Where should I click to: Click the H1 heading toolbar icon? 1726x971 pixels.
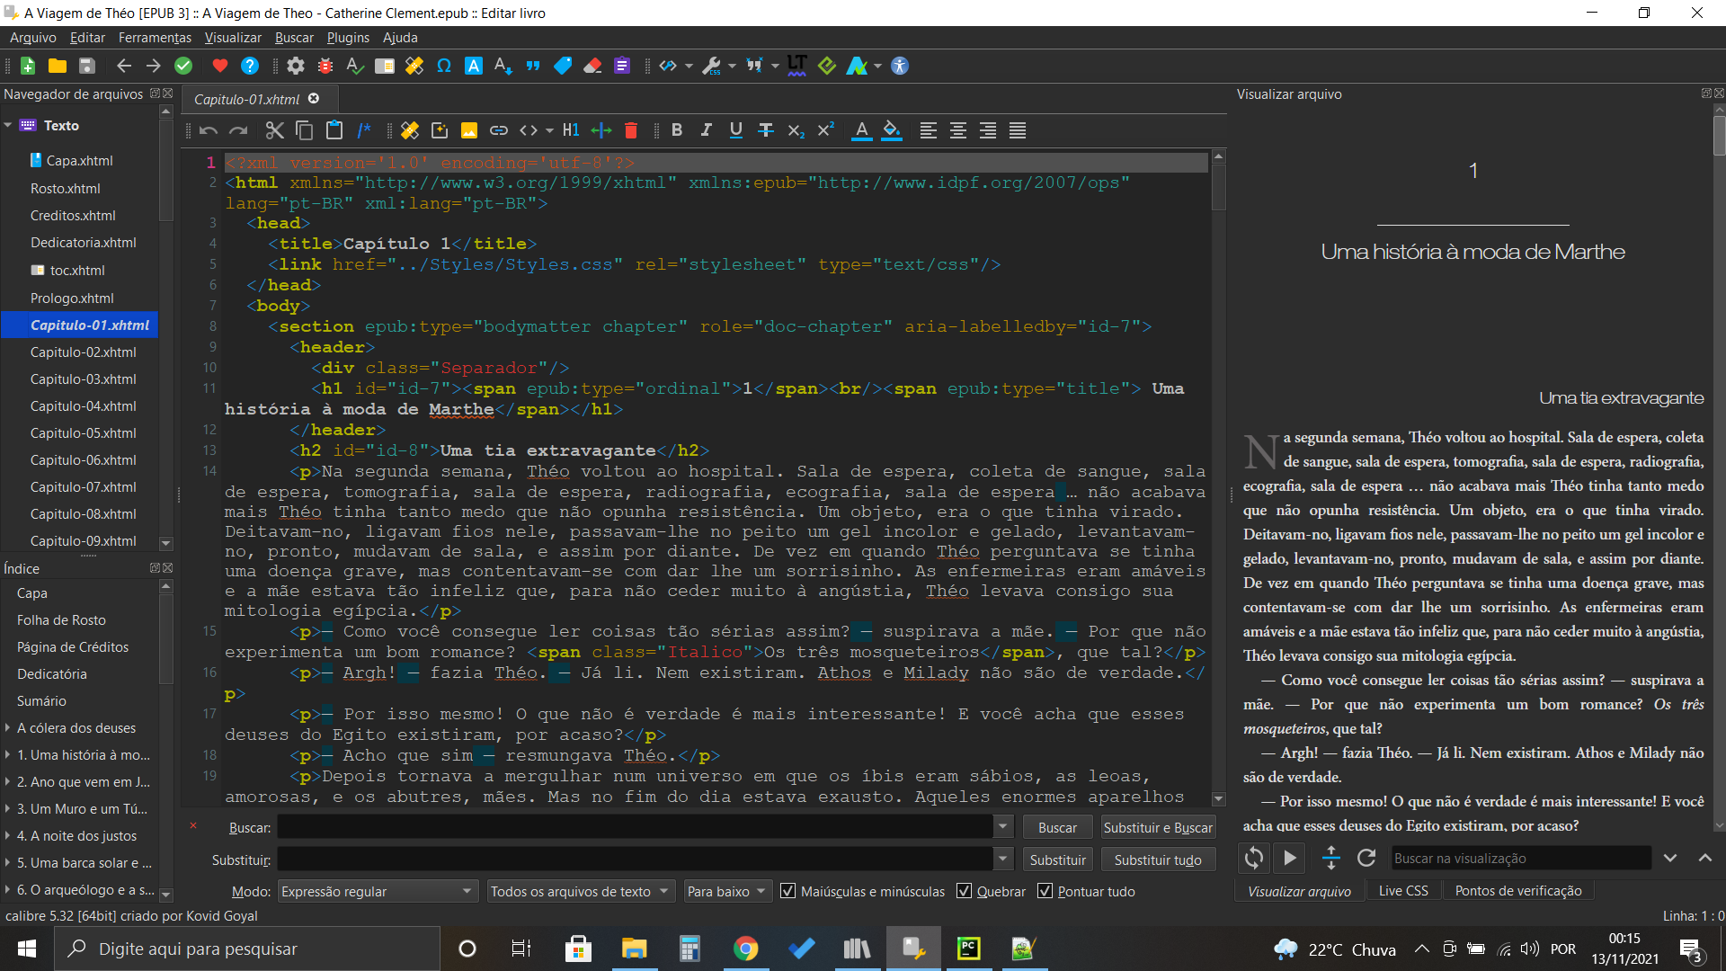coord(571,130)
